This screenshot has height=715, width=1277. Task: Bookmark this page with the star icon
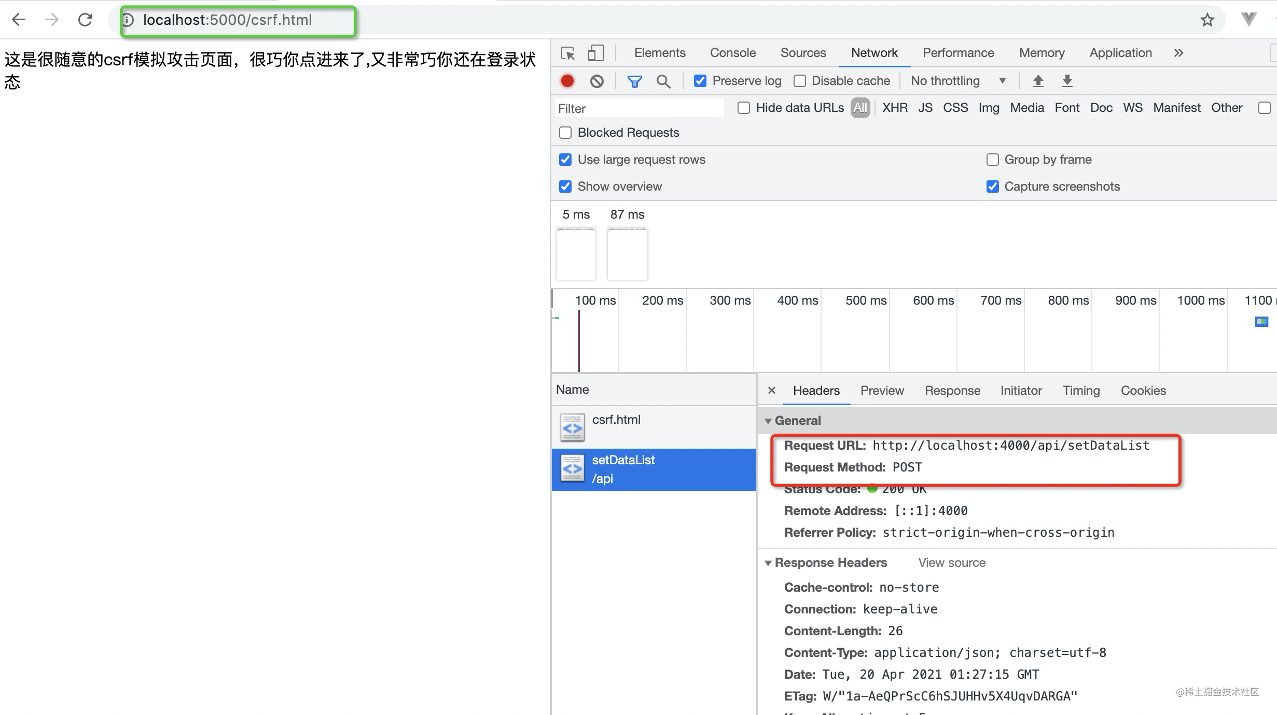[1207, 20]
